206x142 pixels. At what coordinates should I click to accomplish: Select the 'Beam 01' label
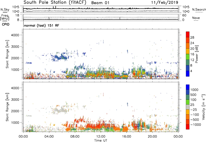pos(100,3)
